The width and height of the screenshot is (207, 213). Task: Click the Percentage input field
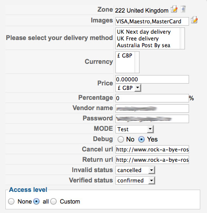pyautogui.click(x=152, y=98)
